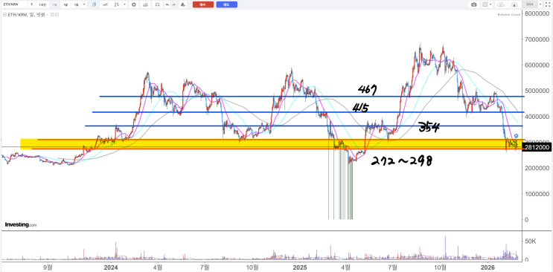The height and width of the screenshot is (272, 553).
Task: Click the 2000000 price axis label
Action: click(537, 168)
